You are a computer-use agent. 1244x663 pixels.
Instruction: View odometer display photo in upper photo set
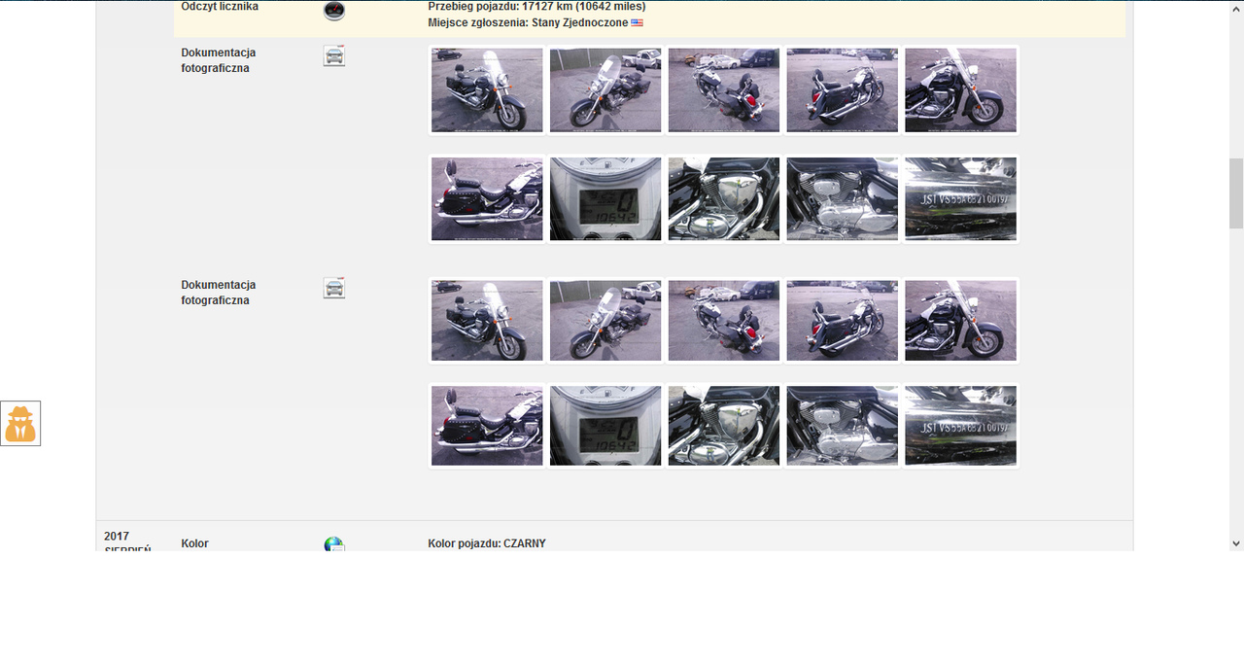pyautogui.click(x=605, y=199)
